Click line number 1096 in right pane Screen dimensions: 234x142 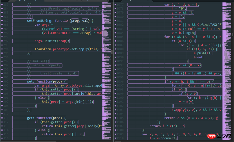tap(120, 81)
